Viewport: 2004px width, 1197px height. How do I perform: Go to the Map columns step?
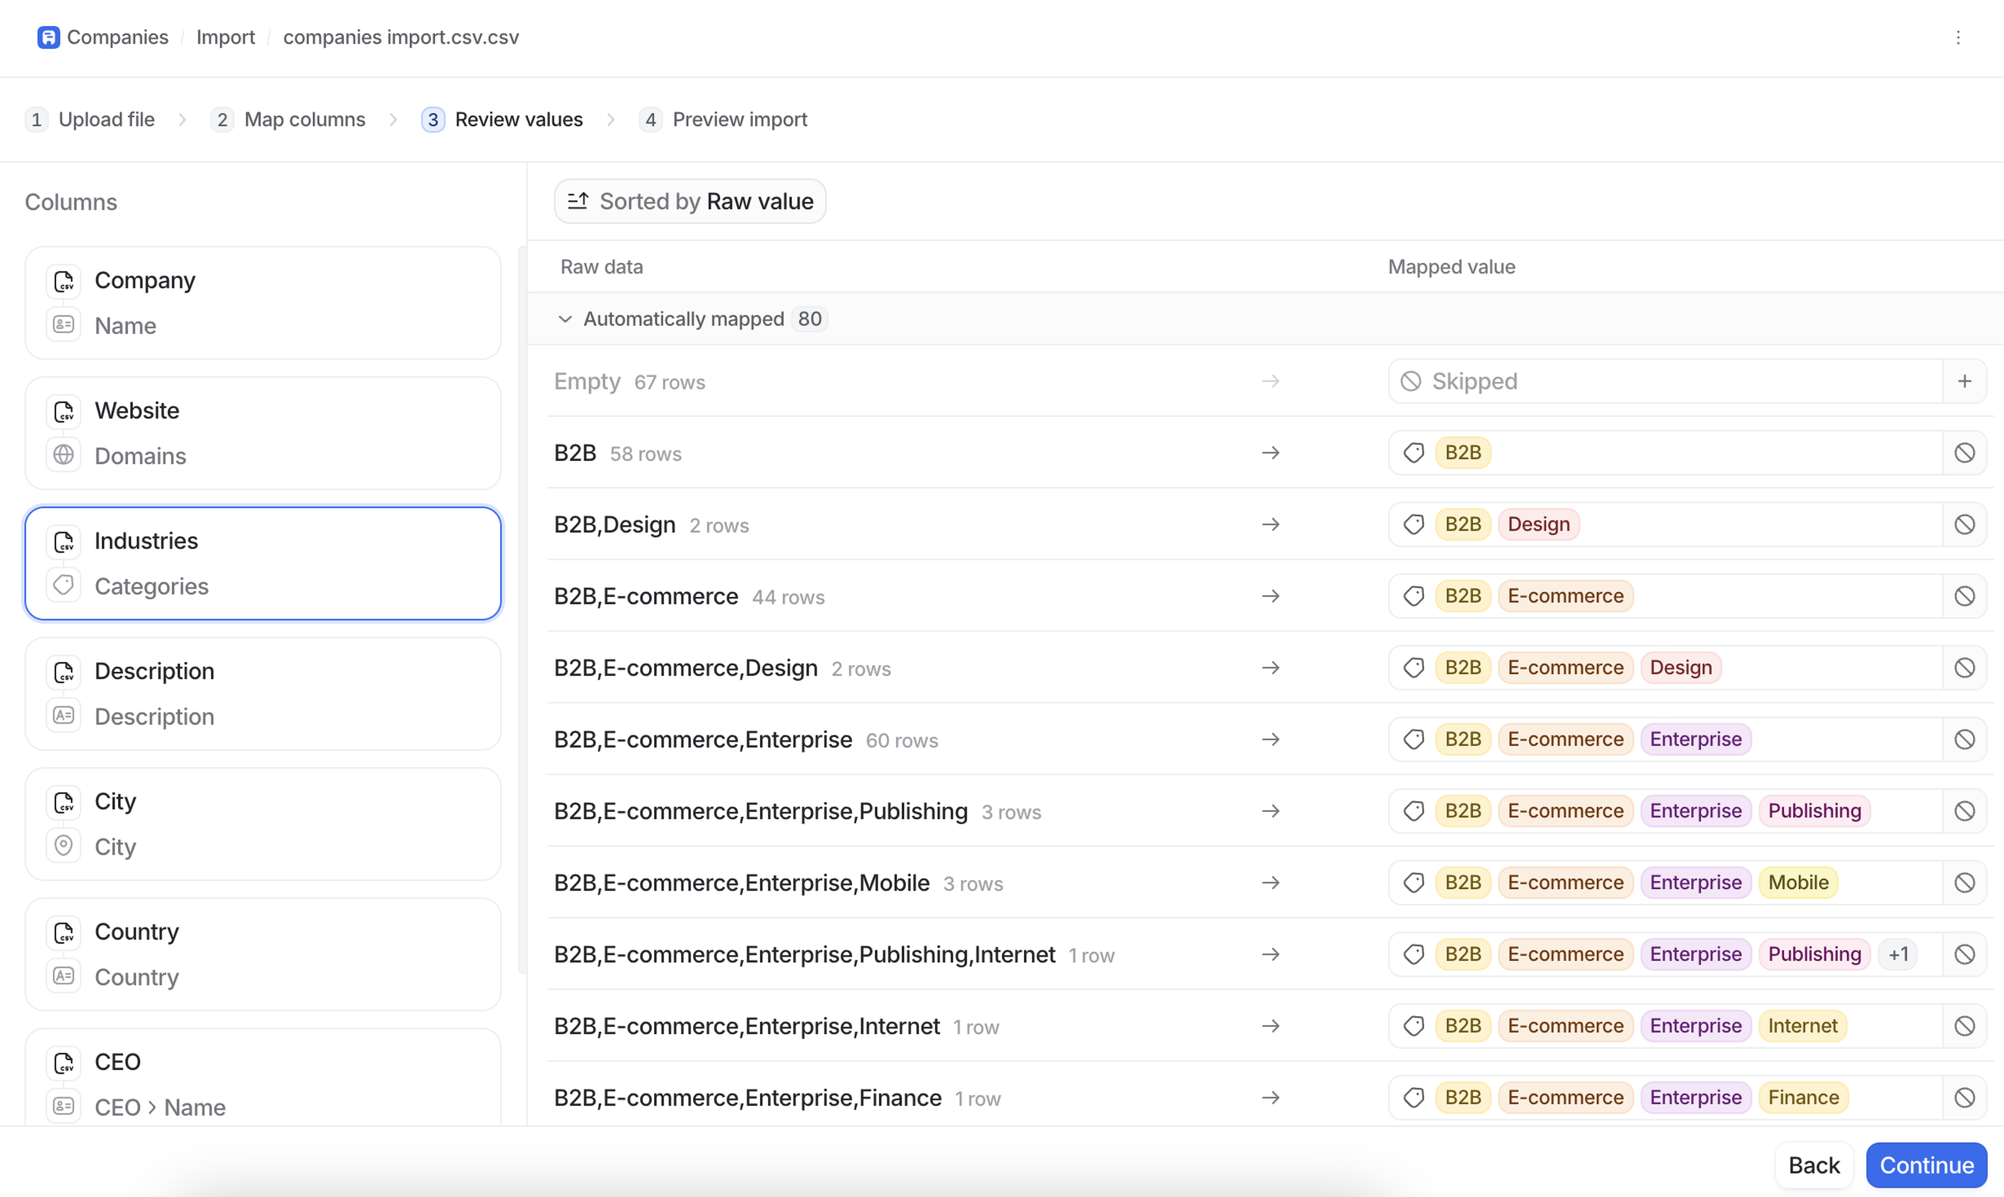[303, 119]
